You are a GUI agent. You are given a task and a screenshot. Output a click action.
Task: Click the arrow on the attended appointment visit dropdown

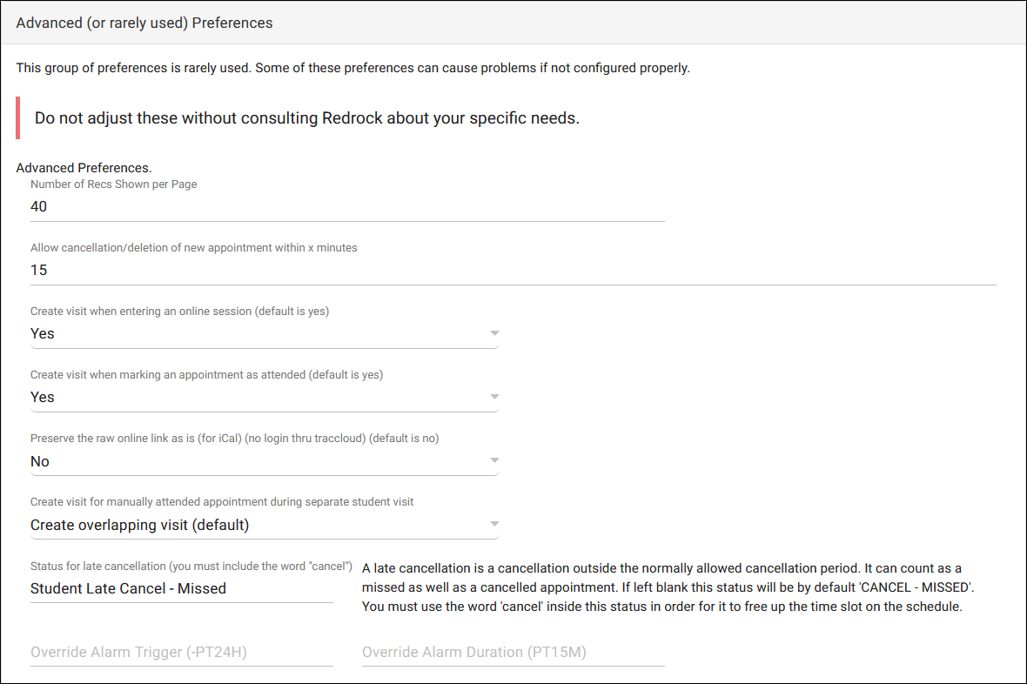(493, 398)
